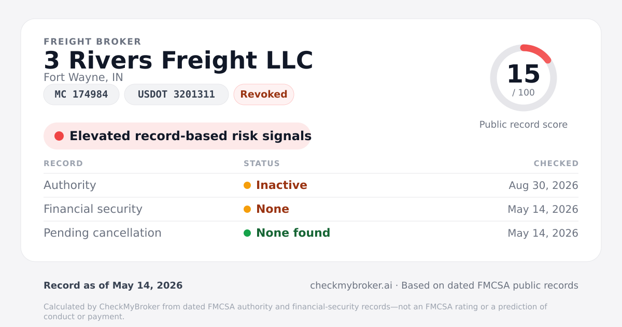This screenshot has height=327, width=622.
Task: Click the STATUS column header
Action: point(262,163)
